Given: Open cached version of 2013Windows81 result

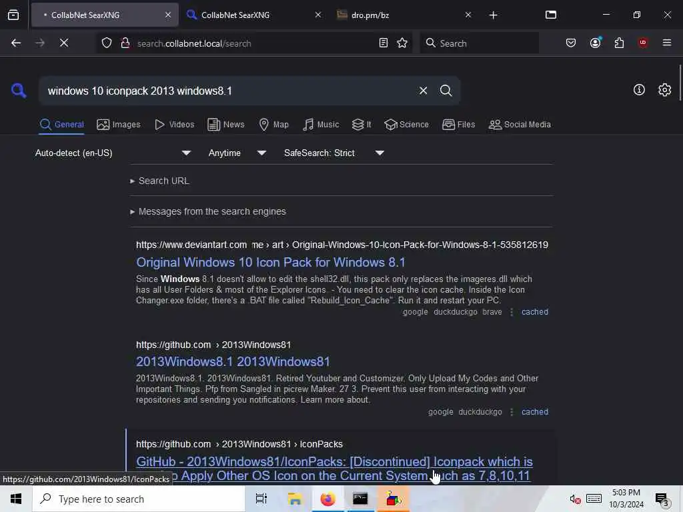Looking at the screenshot, I should coord(534,412).
